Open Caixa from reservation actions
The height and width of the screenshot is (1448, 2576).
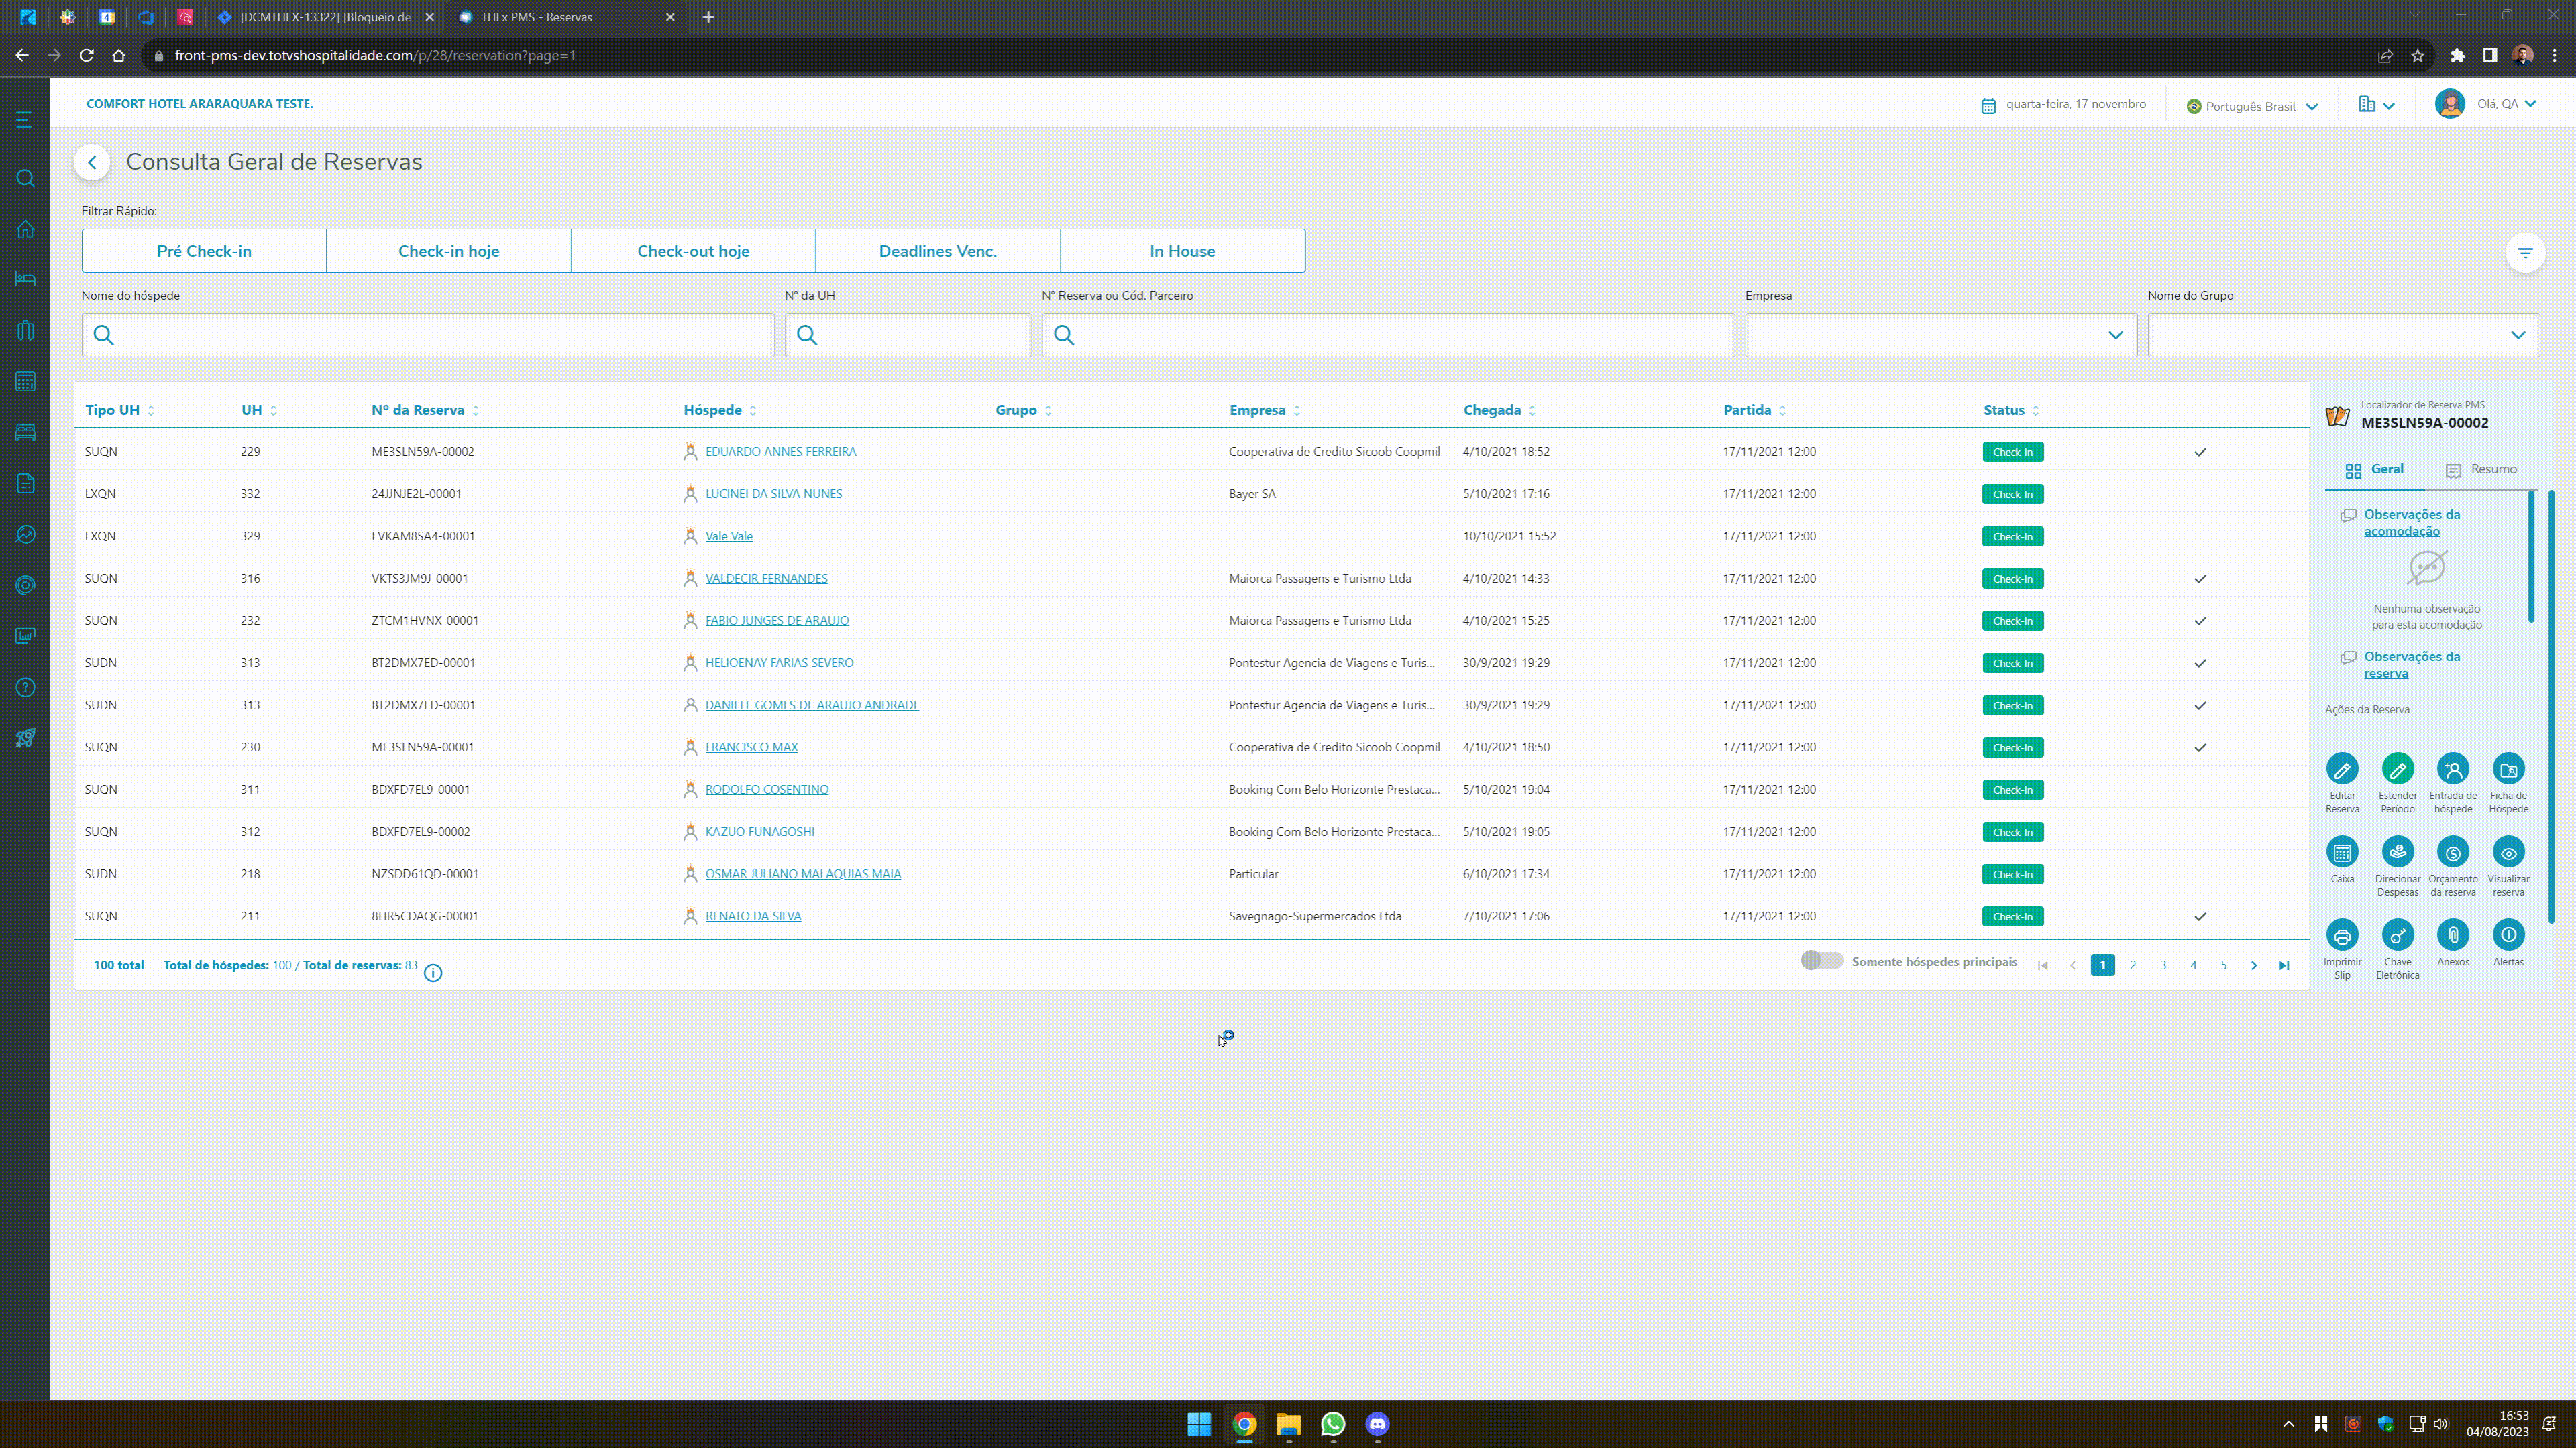click(x=2342, y=853)
